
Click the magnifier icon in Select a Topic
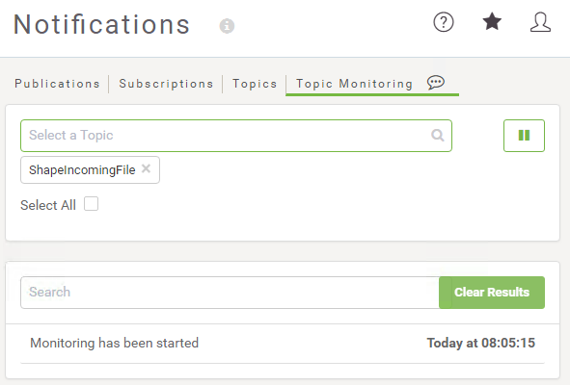click(437, 136)
